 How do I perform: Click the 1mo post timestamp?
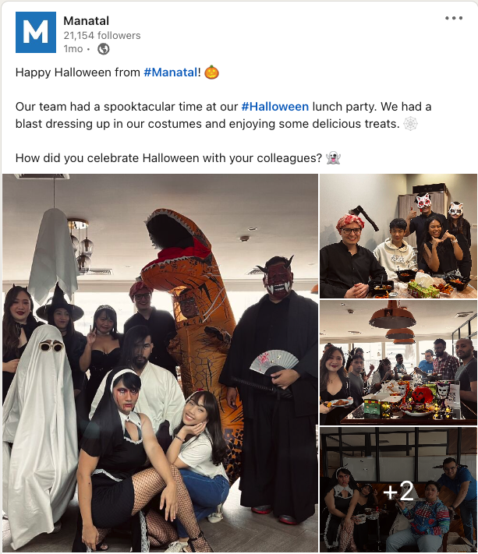pyautogui.click(x=73, y=49)
